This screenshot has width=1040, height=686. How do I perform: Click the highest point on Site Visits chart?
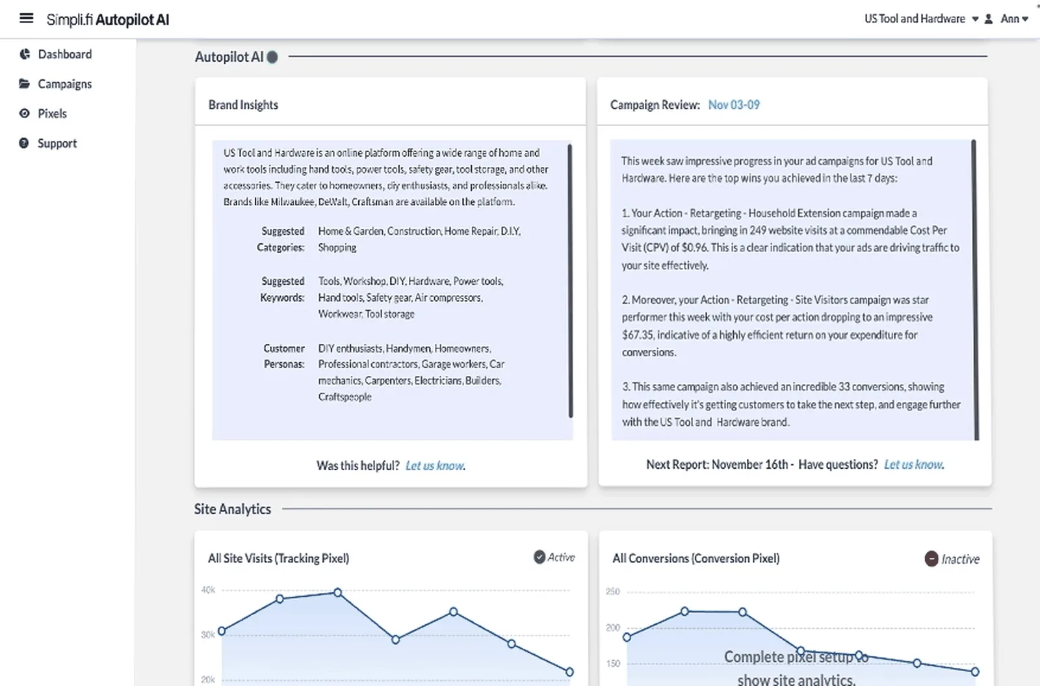[337, 592]
